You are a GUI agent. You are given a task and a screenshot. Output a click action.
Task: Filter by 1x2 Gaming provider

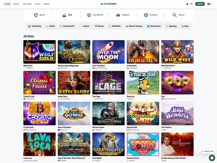[x=34, y=26]
